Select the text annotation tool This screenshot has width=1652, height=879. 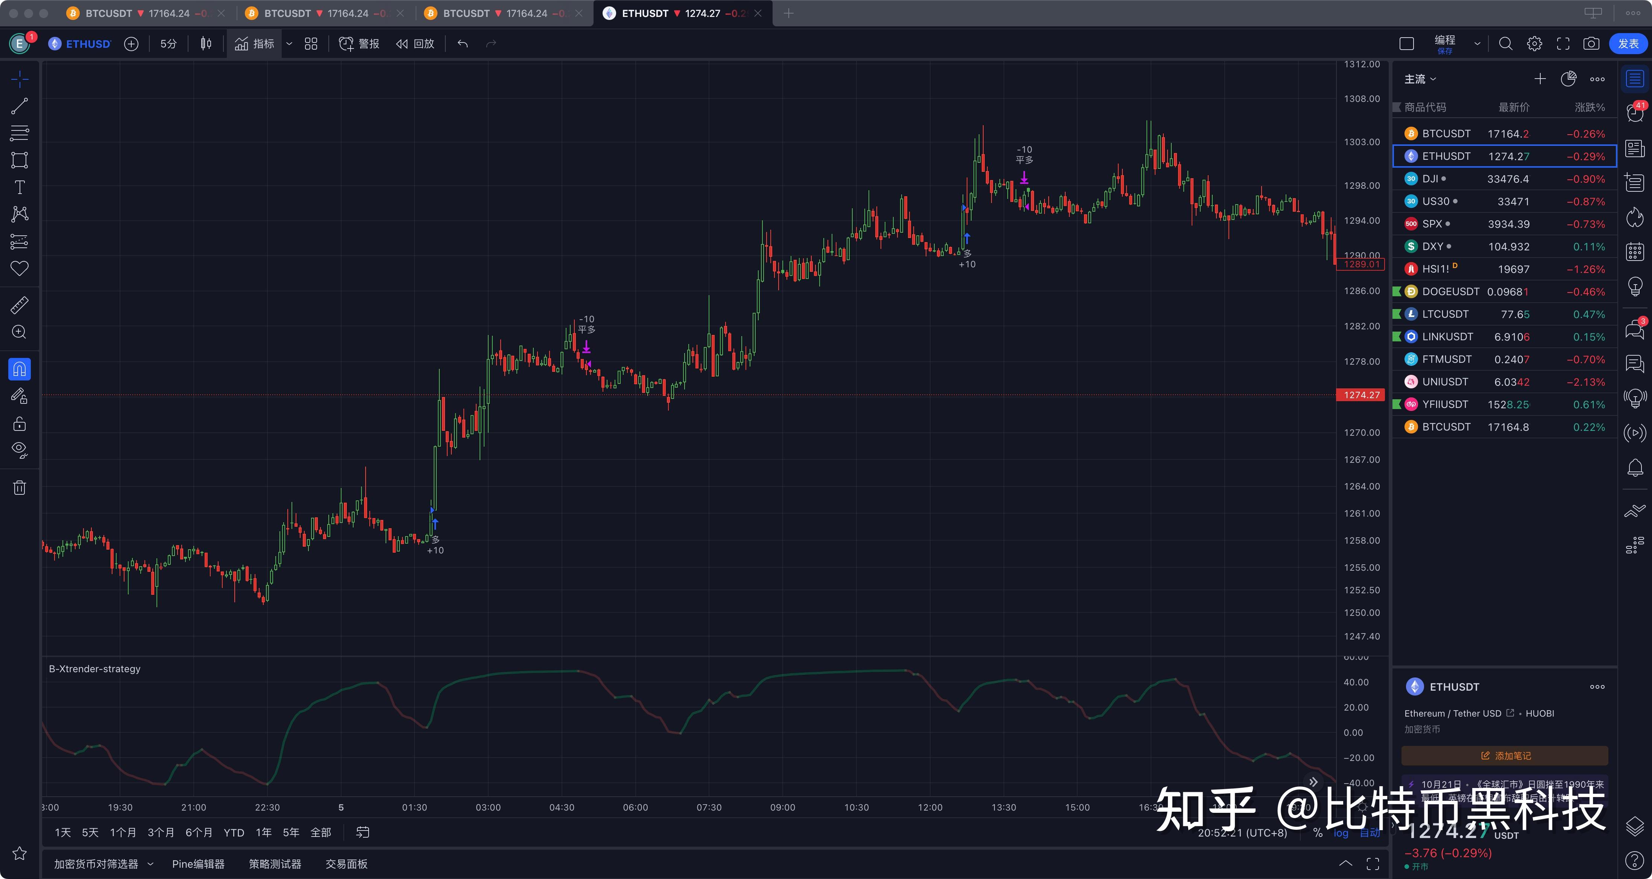point(19,187)
